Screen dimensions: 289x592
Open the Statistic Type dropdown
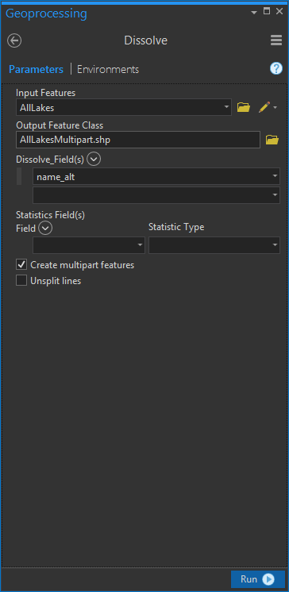[214, 245]
